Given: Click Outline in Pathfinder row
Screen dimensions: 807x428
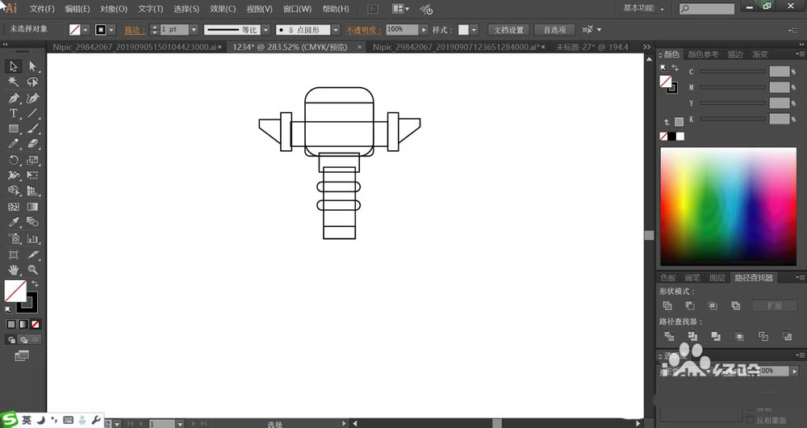Looking at the screenshot, I should [x=763, y=336].
